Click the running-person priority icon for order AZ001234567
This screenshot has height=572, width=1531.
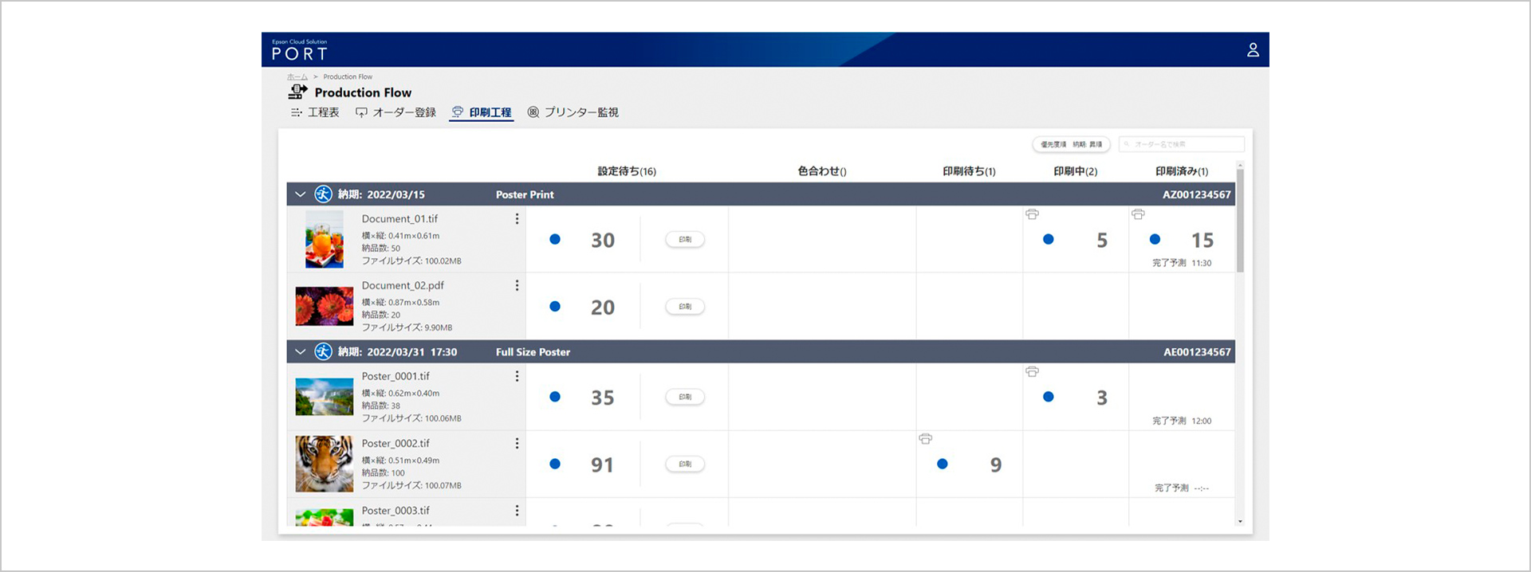coord(323,194)
